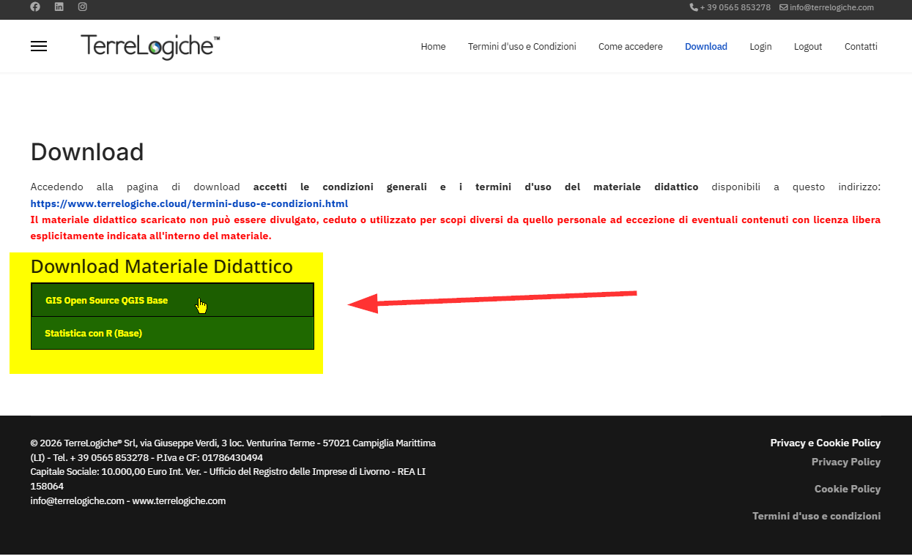912x559 pixels.
Task: Open footer Termini d'uso e condizioni link
Action: [x=816, y=516]
